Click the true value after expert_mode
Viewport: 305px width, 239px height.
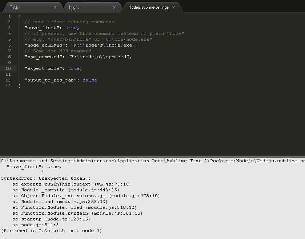tap(74, 68)
